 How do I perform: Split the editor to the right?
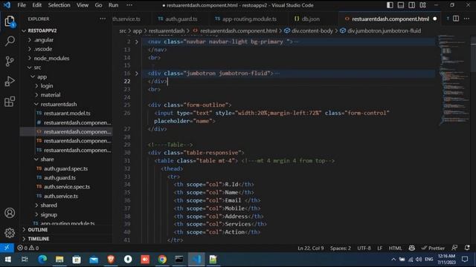pos(456,19)
